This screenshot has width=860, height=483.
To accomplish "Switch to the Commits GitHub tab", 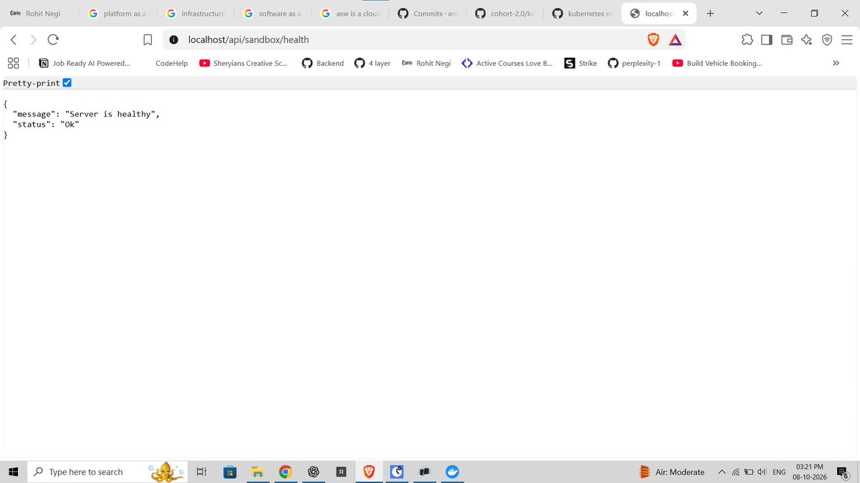I will (x=427, y=14).
